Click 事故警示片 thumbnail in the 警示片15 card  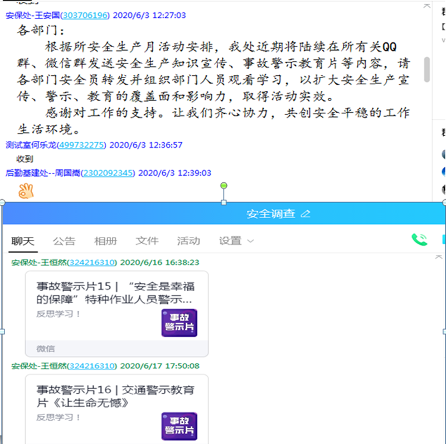tap(179, 323)
